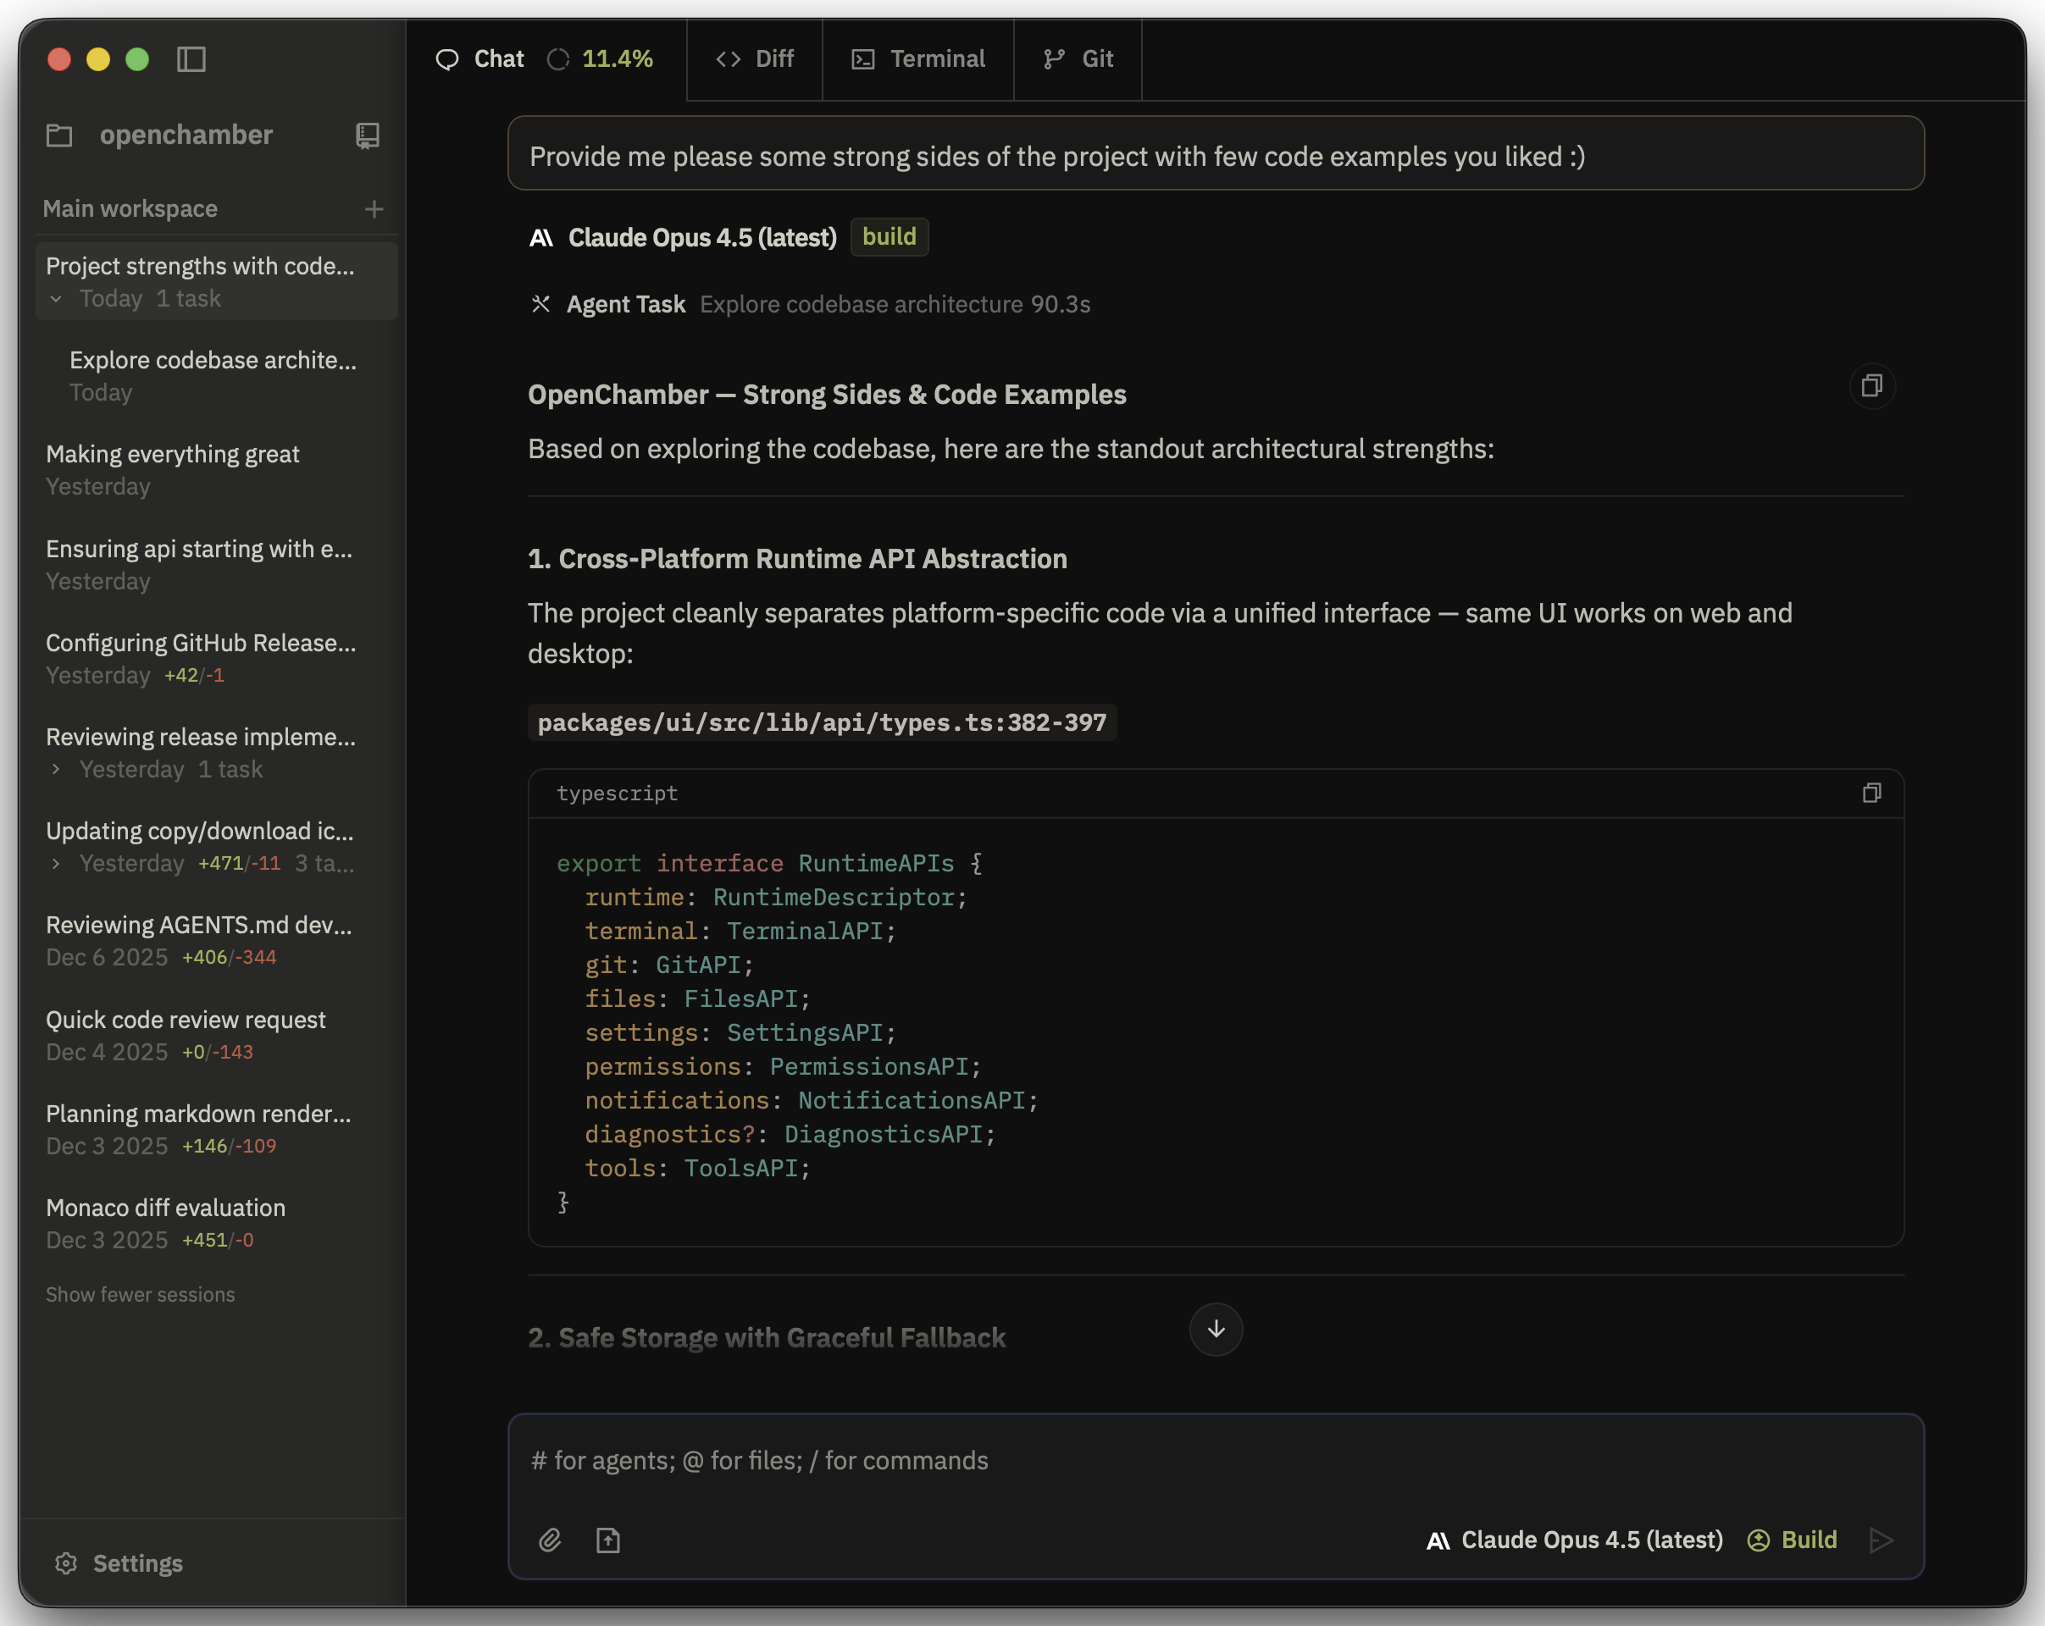This screenshot has width=2045, height=1626.
Task: Click the Git branch icon
Action: click(x=1055, y=58)
